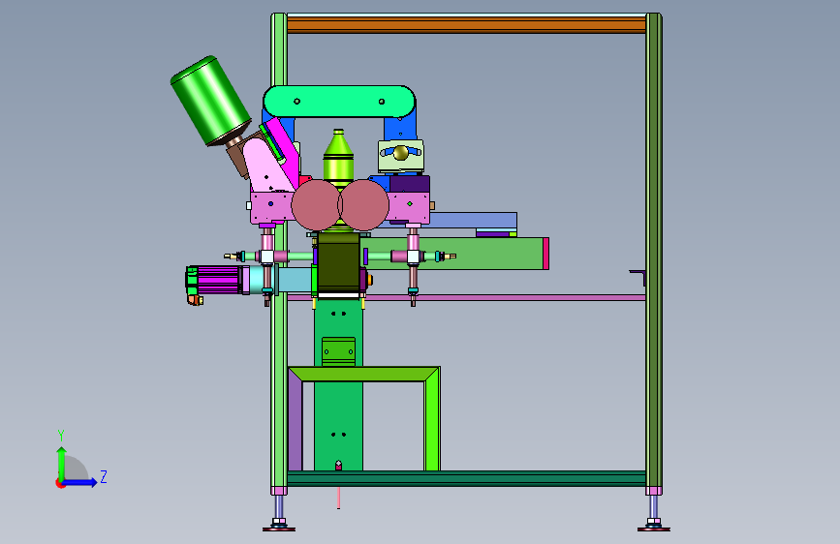Pick the small purple hook bracket near right post
The height and width of the screenshot is (544, 840).
pyautogui.click(x=638, y=278)
